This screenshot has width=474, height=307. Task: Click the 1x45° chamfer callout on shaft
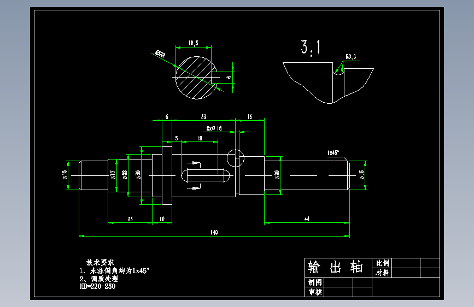pos(333,152)
